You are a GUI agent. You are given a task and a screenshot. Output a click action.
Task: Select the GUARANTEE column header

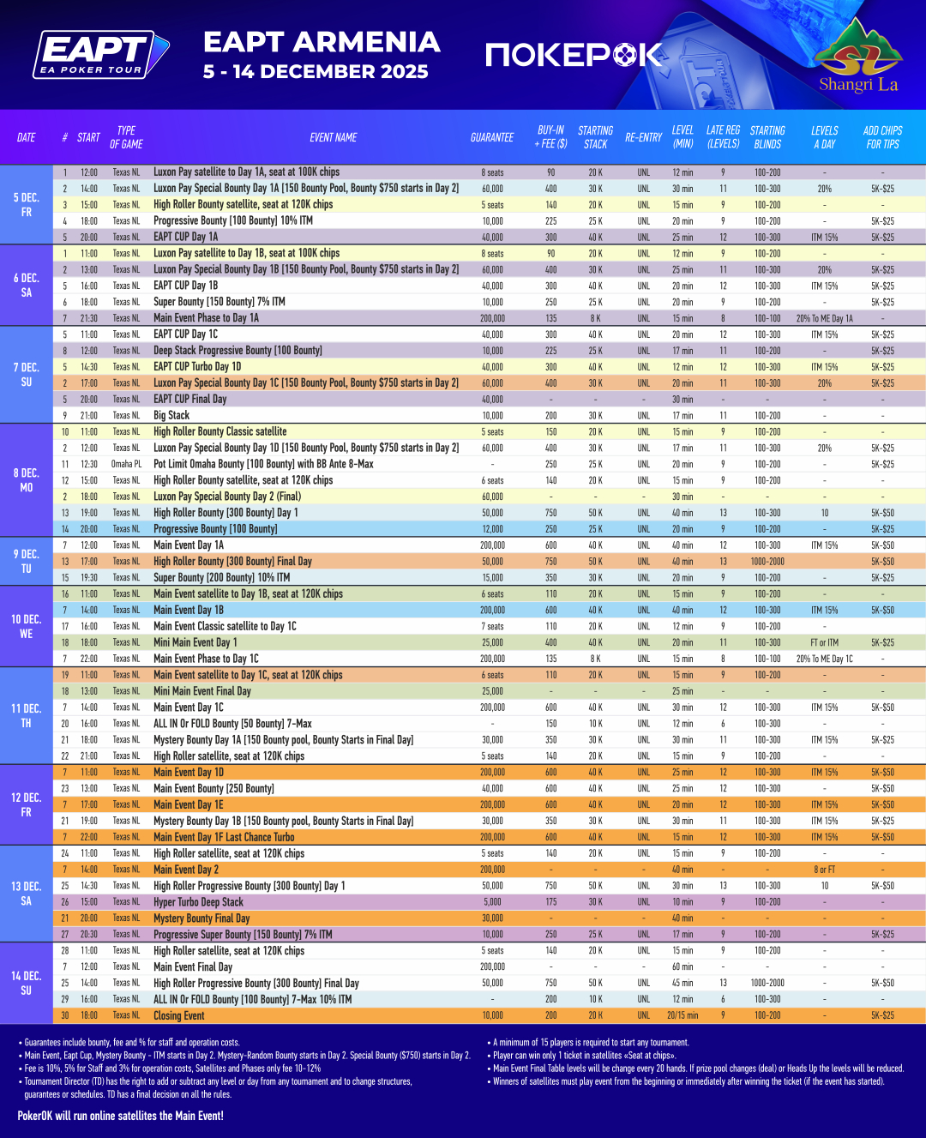[492, 137]
